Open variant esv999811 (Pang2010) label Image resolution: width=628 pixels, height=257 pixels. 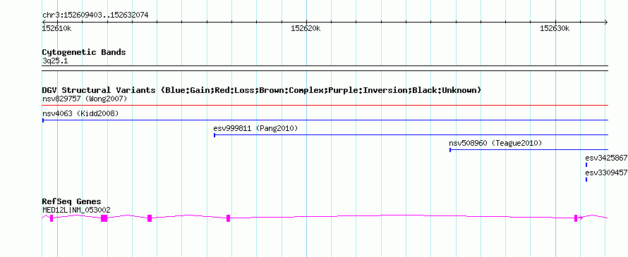tap(255, 128)
